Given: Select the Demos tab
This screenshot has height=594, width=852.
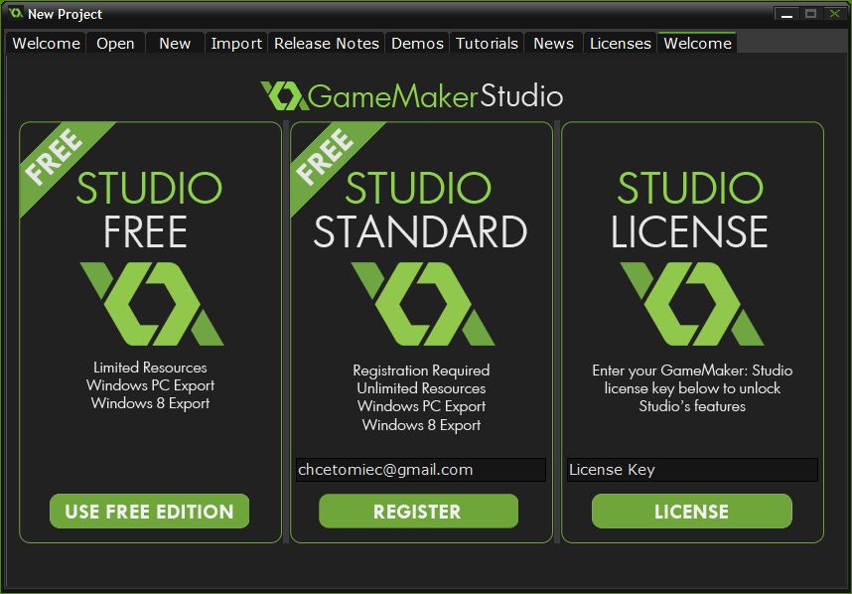Looking at the screenshot, I should coord(417,44).
